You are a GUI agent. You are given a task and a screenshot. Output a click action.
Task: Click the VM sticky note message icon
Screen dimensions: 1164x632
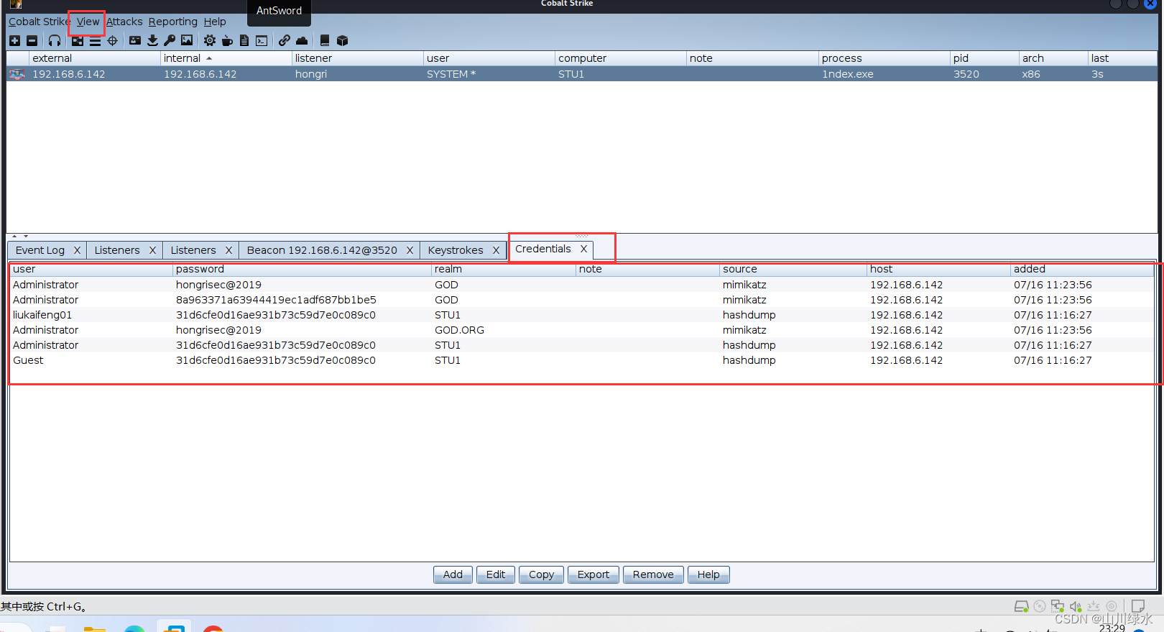(x=1138, y=606)
